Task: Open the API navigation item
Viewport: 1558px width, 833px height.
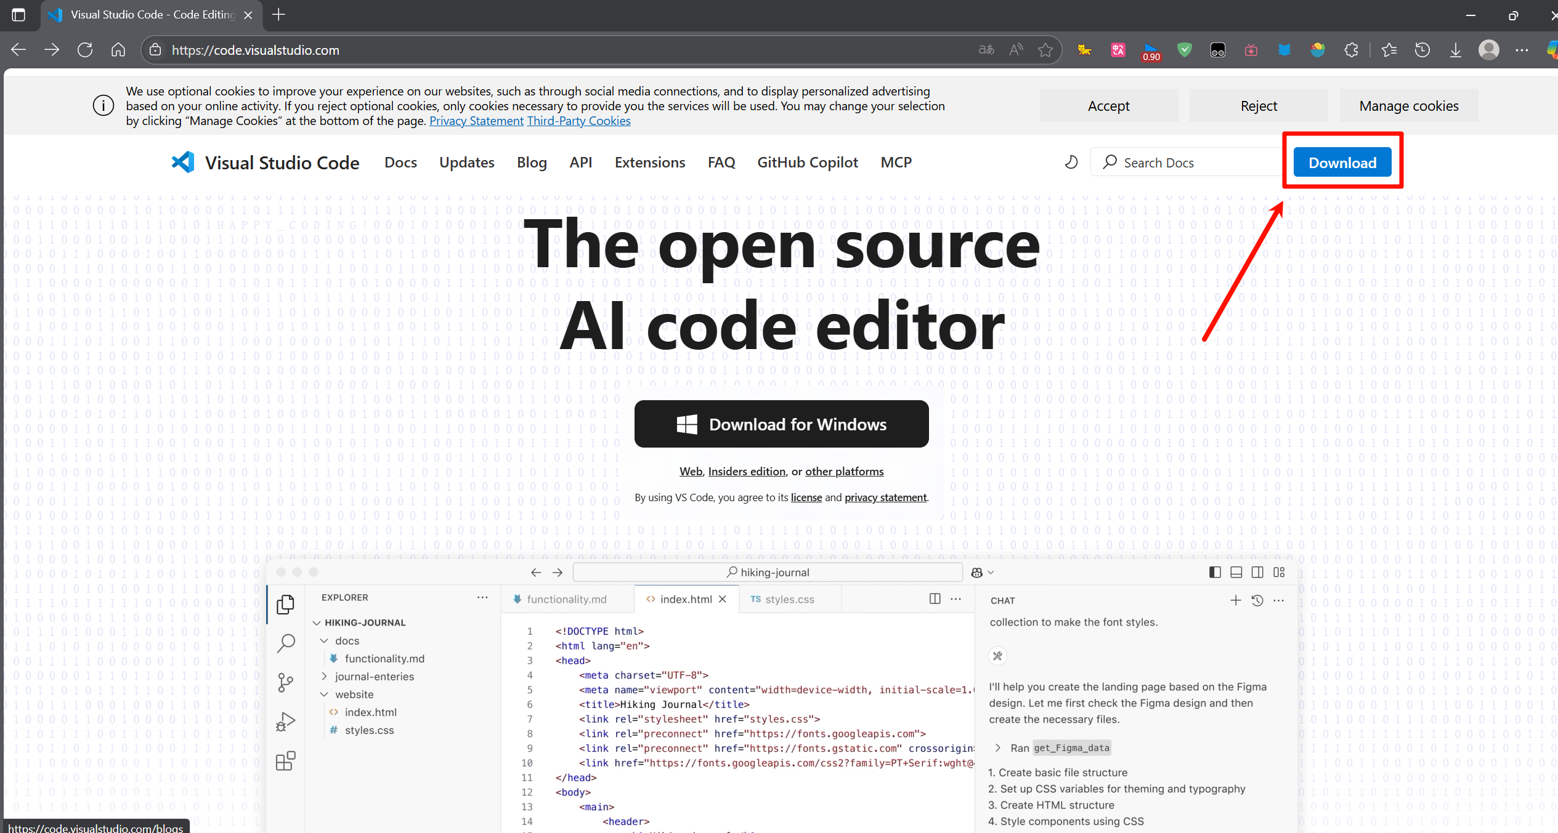Action: tap(580, 163)
